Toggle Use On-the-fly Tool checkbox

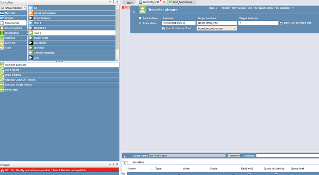164,29
